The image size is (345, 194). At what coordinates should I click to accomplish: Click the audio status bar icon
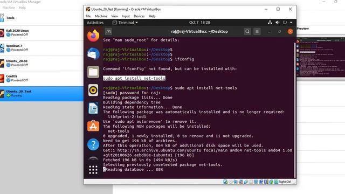click(x=236, y=182)
